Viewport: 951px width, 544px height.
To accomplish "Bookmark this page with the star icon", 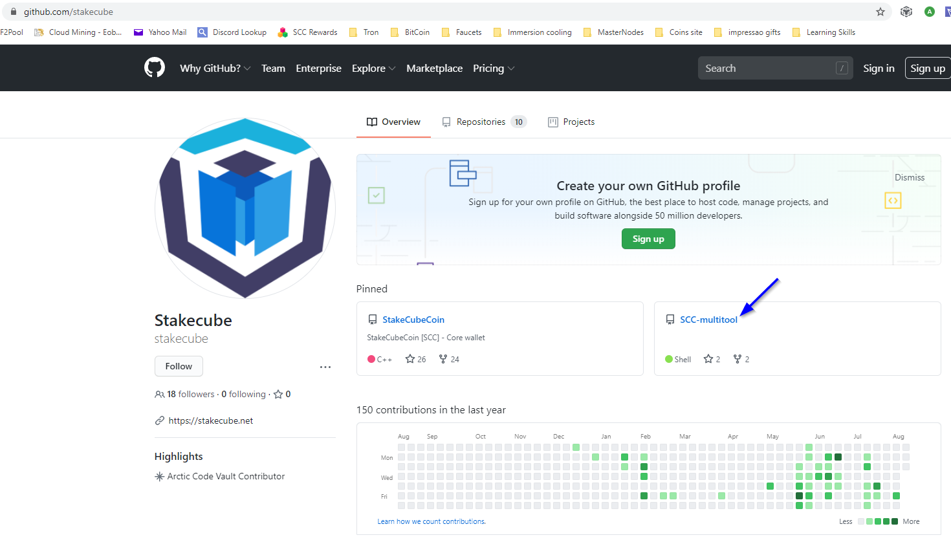I will [x=880, y=12].
